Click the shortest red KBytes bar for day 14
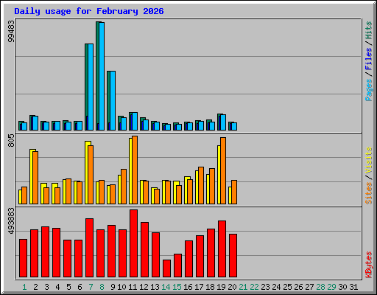Image resolution: width=377 pixels, height=295 pixels. [x=166, y=268]
